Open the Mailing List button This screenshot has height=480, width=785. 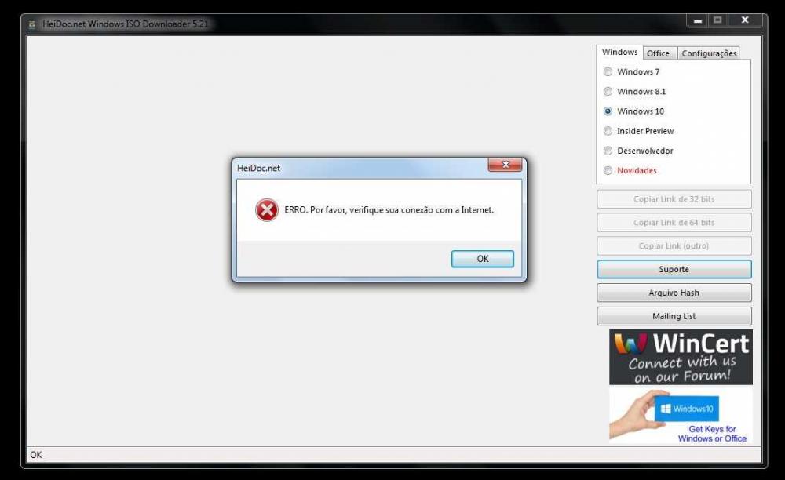(674, 316)
